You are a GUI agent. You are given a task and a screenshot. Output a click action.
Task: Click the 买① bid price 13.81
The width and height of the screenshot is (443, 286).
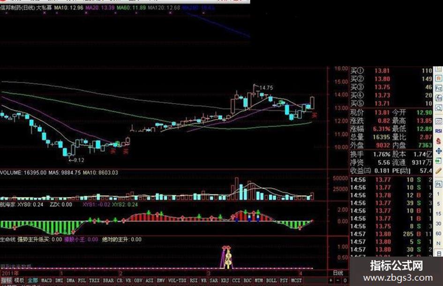coord(382,71)
